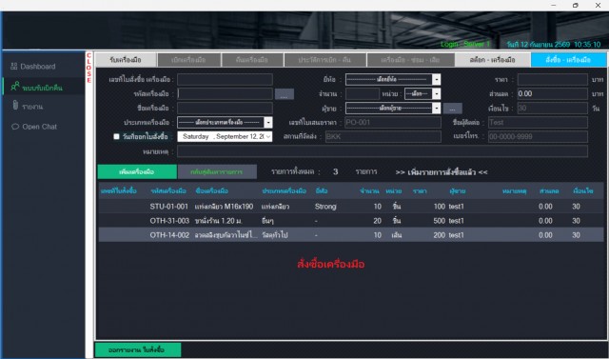The image size is (609, 359).
Task: Open the ประวัติการเบิก - คืน tab
Action: coord(324,60)
